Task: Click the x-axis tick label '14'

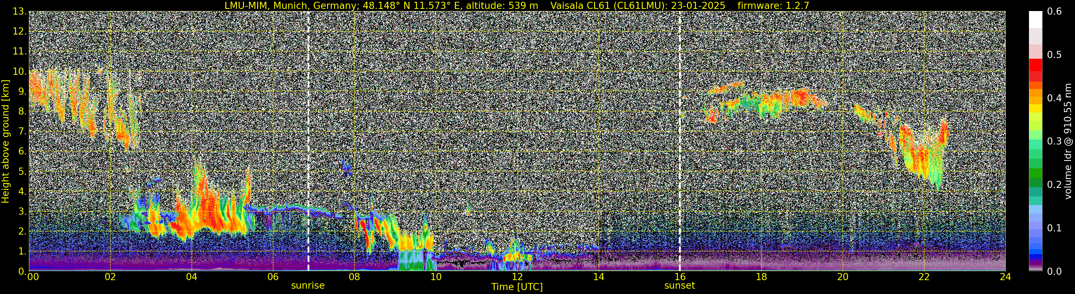Action: (x=598, y=277)
